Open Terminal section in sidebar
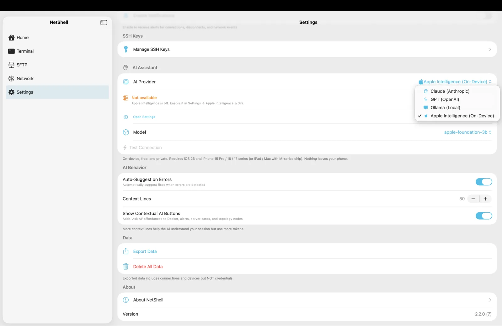The image size is (502, 326). click(57, 51)
